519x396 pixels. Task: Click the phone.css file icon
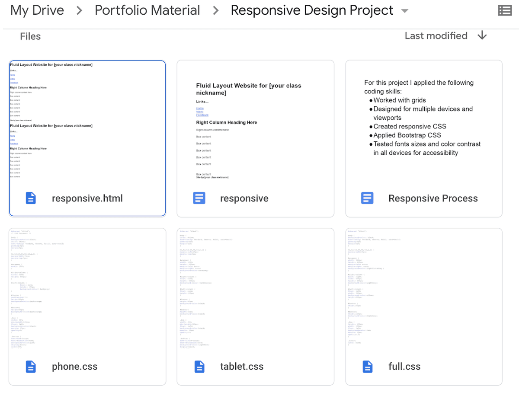tap(30, 366)
